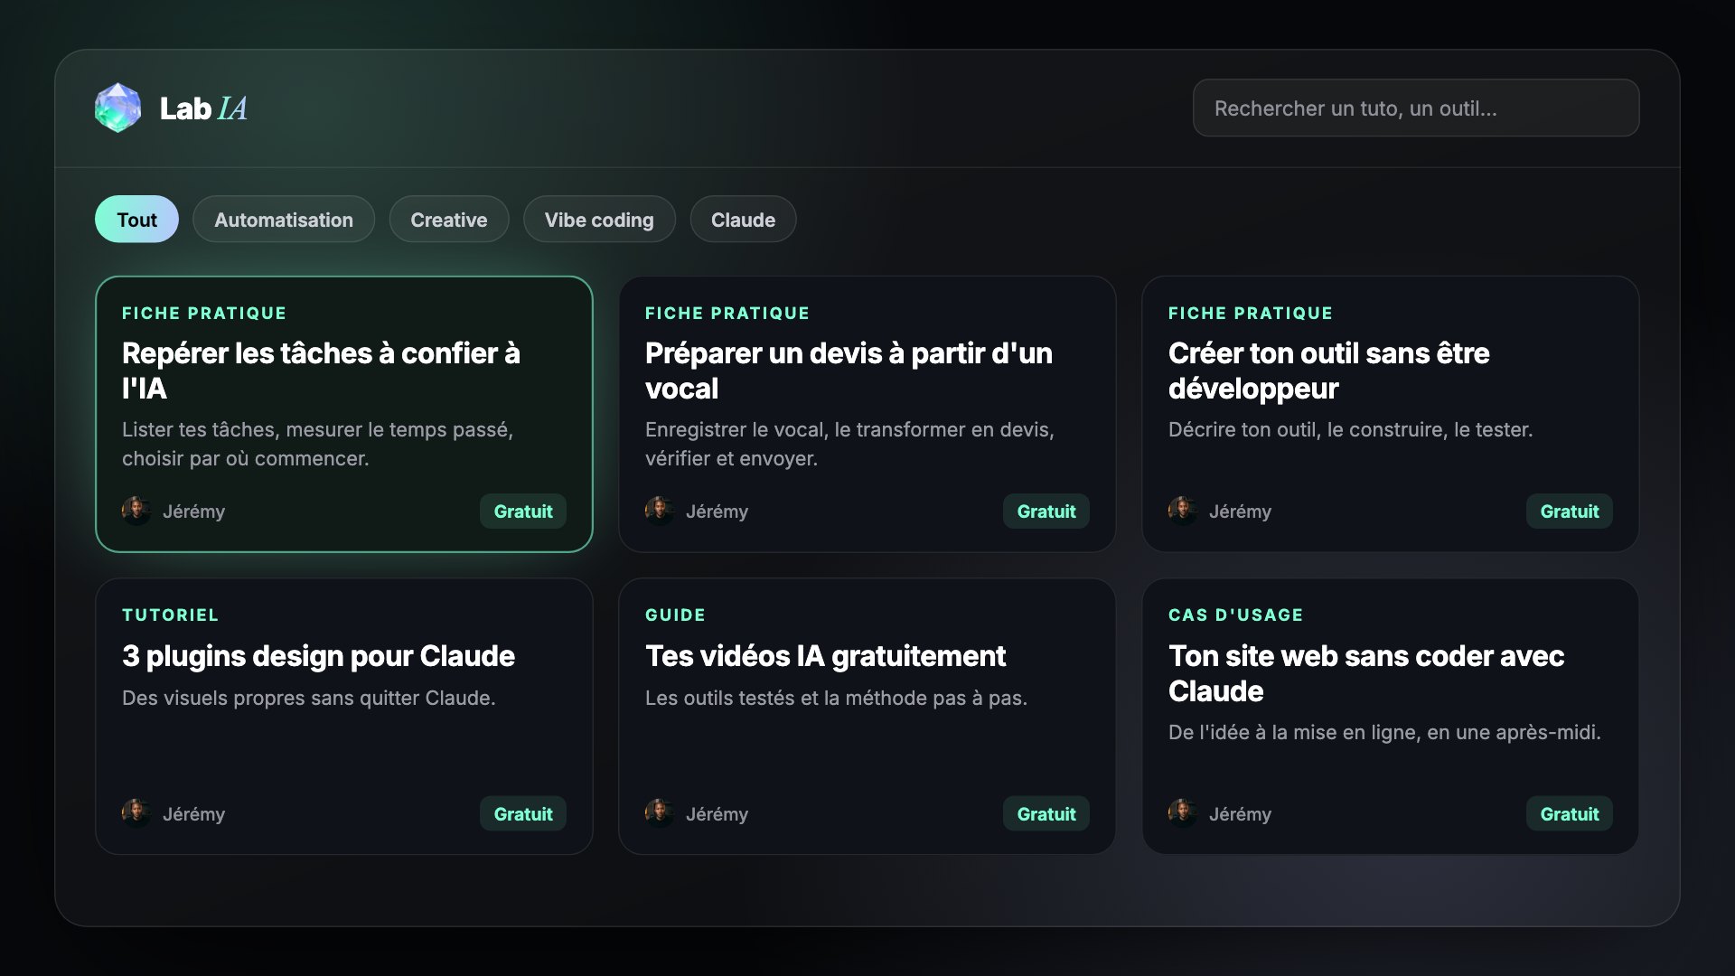Click Gratuit badge on Repérer les tâches card
The image size is (1735, 976).
point(523,511)
